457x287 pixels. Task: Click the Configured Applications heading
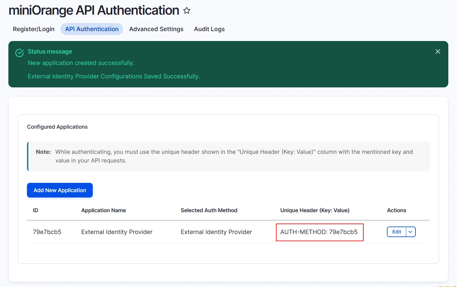(x=57, y=127)
